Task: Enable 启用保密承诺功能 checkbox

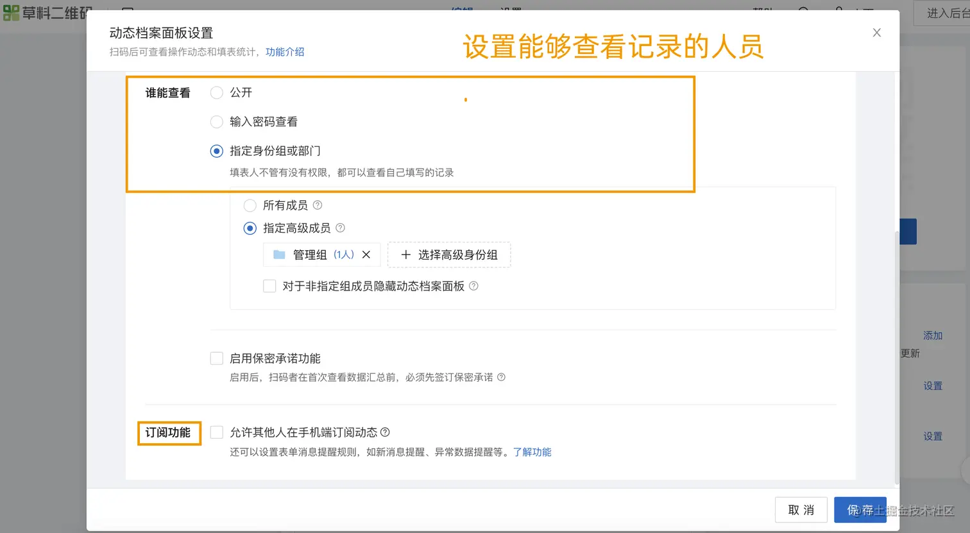Action: coord(217,359)
